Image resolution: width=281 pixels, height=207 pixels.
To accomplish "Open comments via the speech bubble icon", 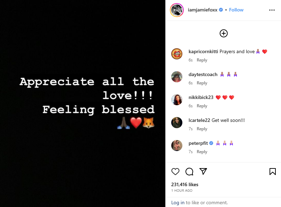I will click(x=189, y=172).
